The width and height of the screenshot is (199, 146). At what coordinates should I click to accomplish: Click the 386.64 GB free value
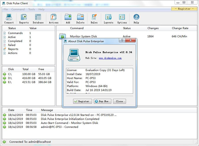pos(45,82)
